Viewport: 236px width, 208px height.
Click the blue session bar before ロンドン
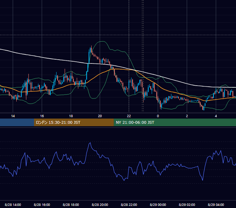[17, 122]
